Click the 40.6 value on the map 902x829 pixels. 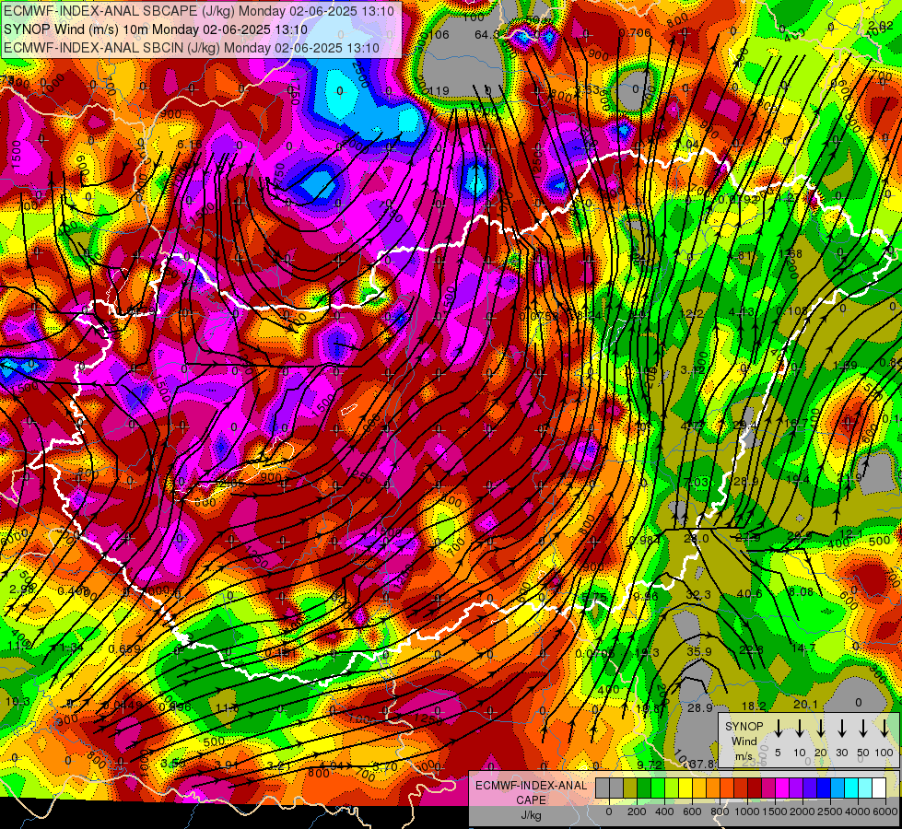pyautogui.click(x=749, y=594)
